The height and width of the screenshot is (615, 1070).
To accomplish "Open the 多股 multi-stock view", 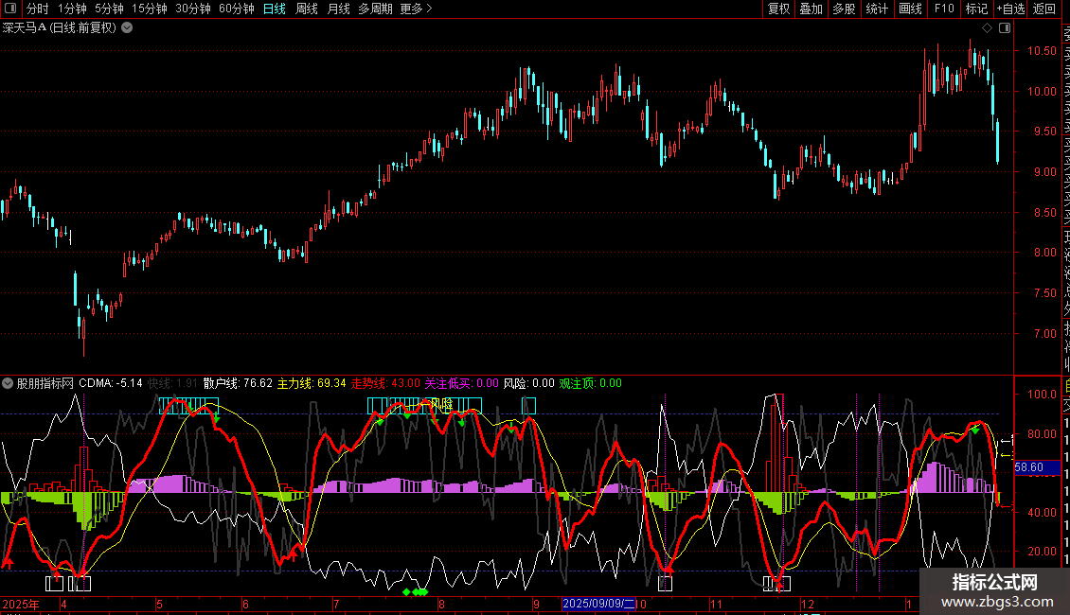I will (844, 9).
